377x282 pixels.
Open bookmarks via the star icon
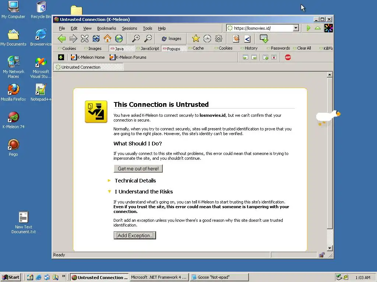pyautogui.click(x=196, y=39)
